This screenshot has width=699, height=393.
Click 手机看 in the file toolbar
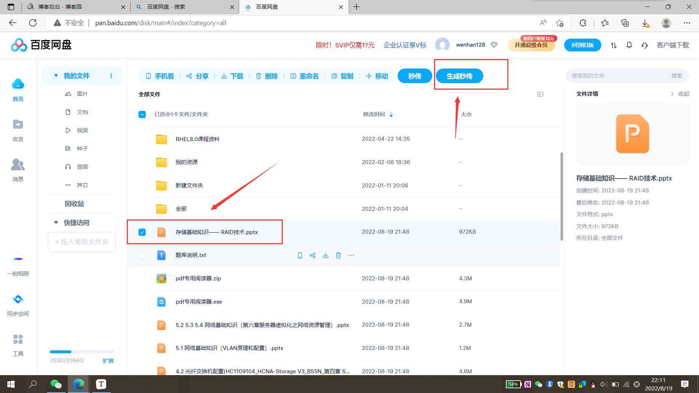click(160, 76)
